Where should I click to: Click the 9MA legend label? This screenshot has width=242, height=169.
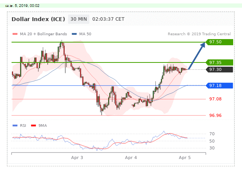(x=43, y=126)
